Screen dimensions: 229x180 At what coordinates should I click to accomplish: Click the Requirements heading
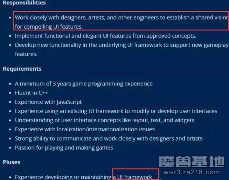(22, 69)
